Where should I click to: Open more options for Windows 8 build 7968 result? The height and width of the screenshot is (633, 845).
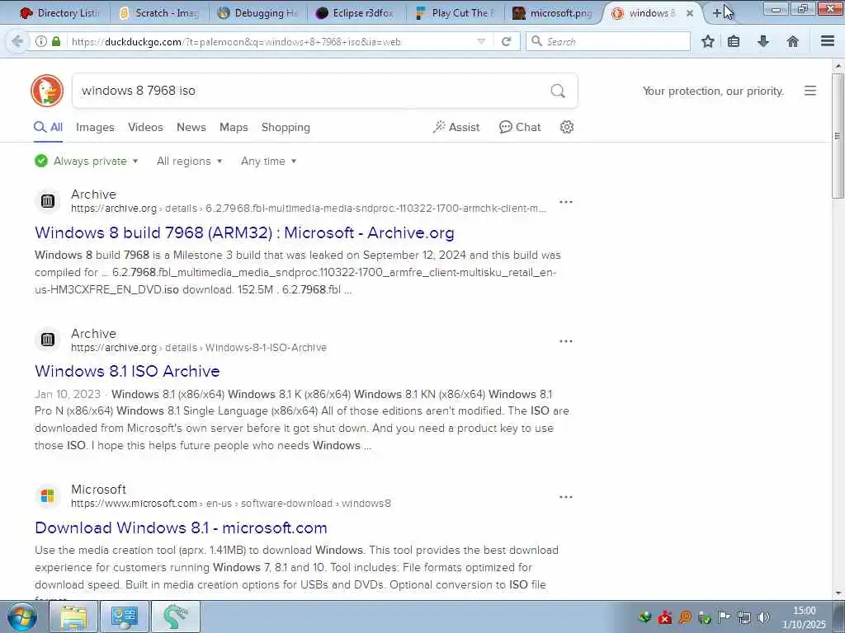pyautogui.click(x=566, y=202)
